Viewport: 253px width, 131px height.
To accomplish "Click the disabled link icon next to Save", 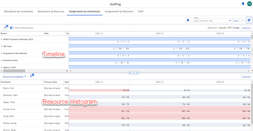I will pos(242,21).
